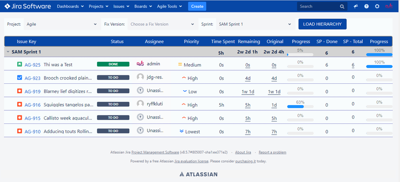The height and width of the screenshot is (182, 400).
Task: Click the 4d original estimate for AG-923
Action: tap(274, 78)
